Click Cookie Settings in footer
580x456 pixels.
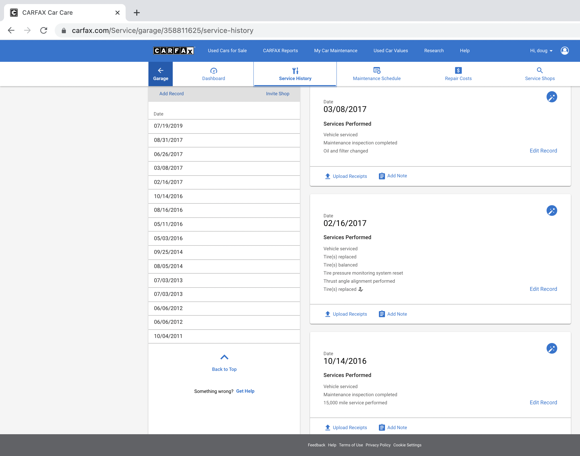point(407,445)
